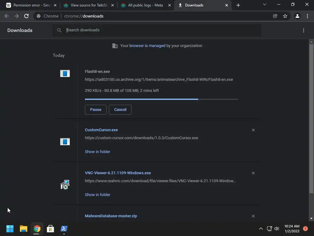The height and width of the screenshot is (236, 314).
Task: Click the Chrome taskbar icon
Action: (37, 229)
